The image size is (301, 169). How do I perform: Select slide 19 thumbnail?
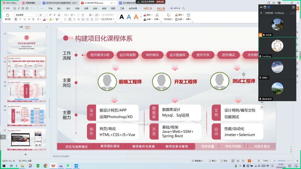click(x=27, y=91)
